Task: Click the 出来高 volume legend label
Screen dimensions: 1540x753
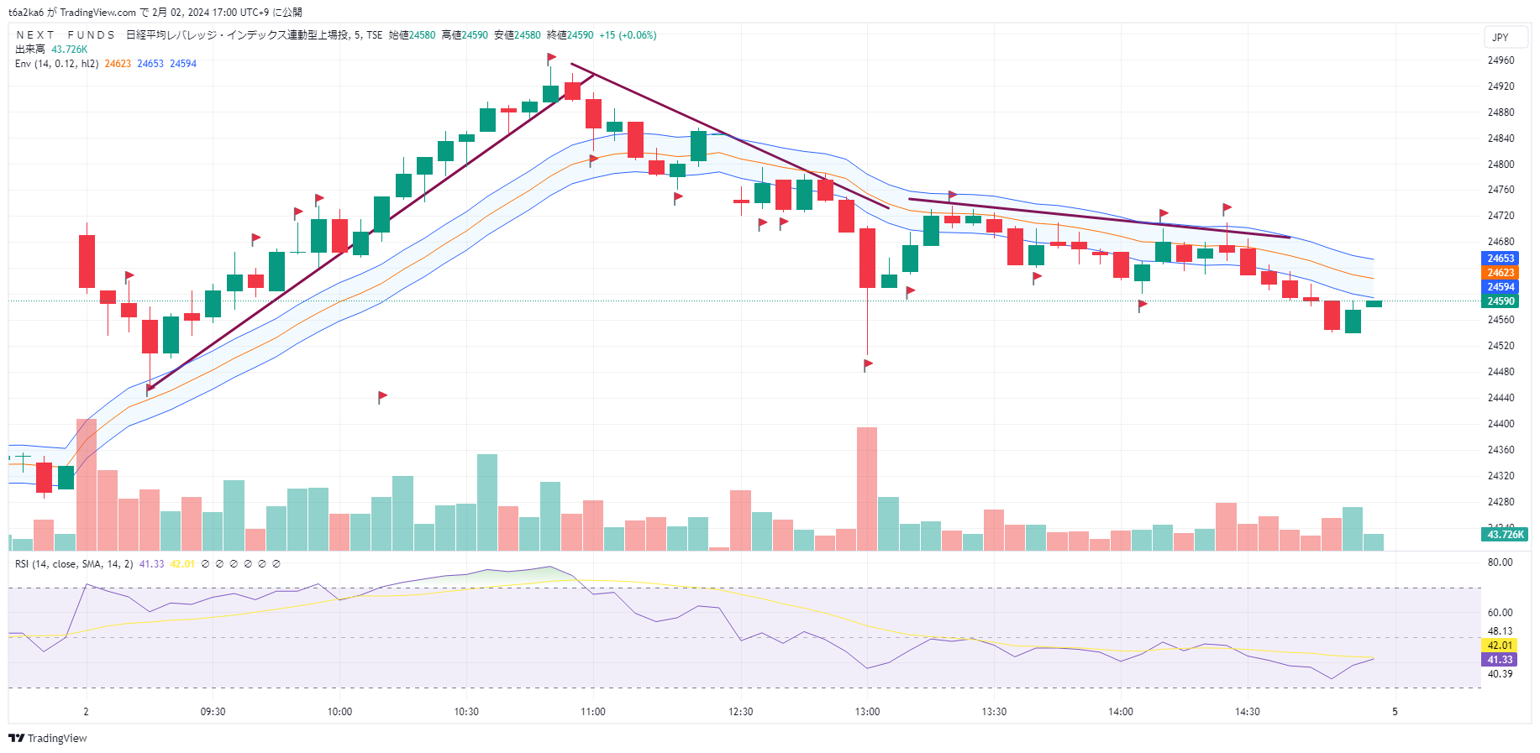Action: pos(30,50)
